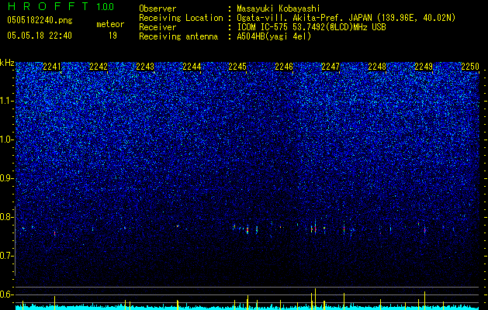
Task: Click the "Receiving antenna" label
Action: (178, 36)
